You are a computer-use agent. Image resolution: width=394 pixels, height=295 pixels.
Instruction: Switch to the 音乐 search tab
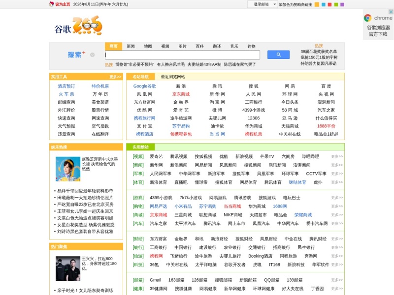[234, 46]
